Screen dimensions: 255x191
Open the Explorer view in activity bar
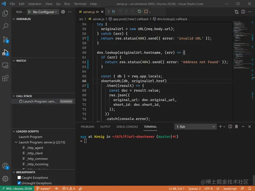pos(5,13)
